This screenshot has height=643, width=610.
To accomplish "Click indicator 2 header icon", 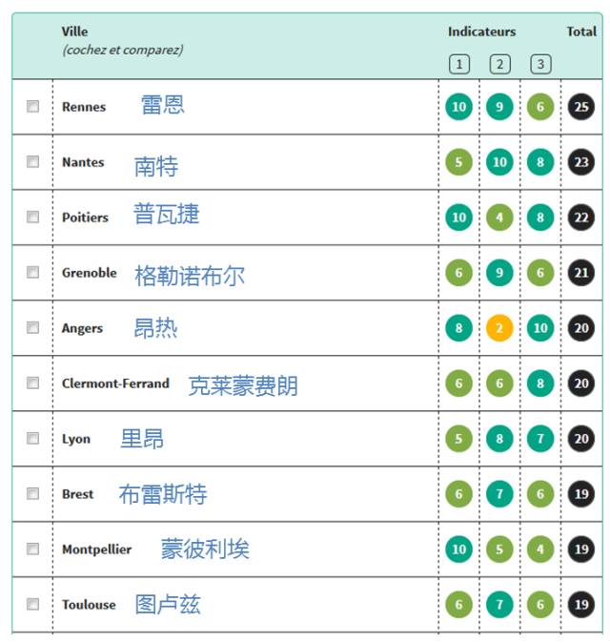I will point(499,64).
